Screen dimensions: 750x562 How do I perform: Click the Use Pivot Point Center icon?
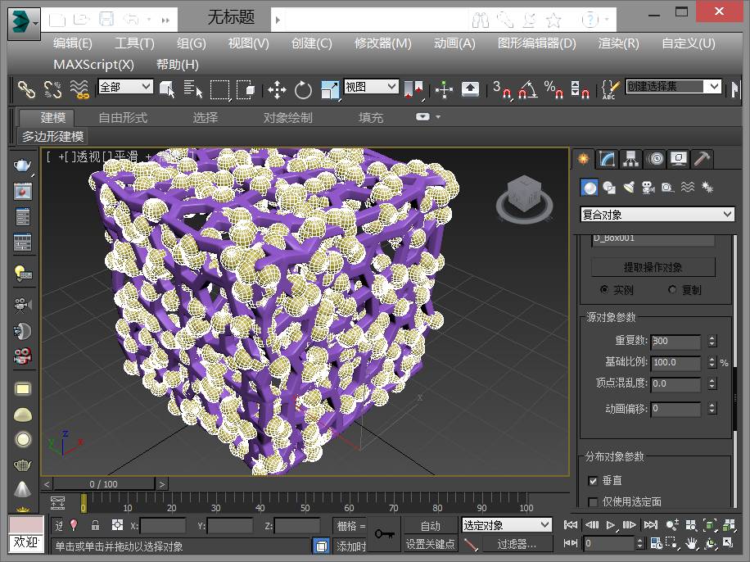point(413,89)
